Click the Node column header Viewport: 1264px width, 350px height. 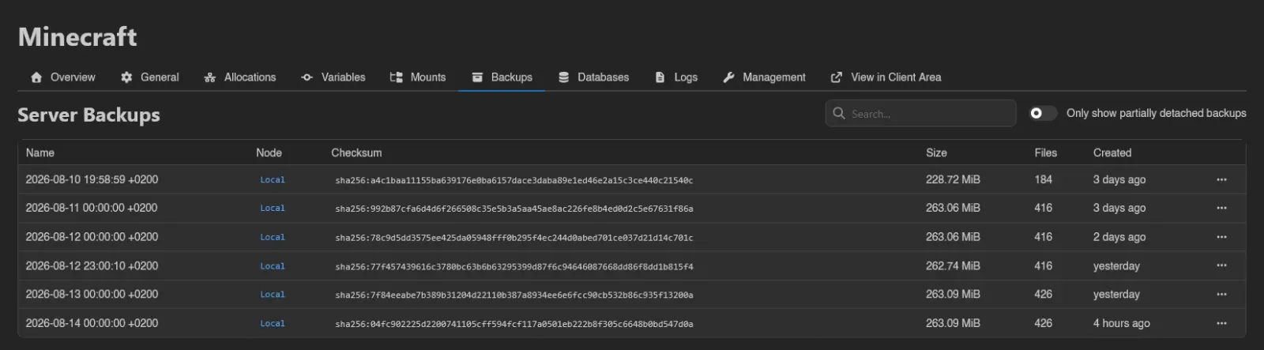pyautogui.click(x=269, y=152)
